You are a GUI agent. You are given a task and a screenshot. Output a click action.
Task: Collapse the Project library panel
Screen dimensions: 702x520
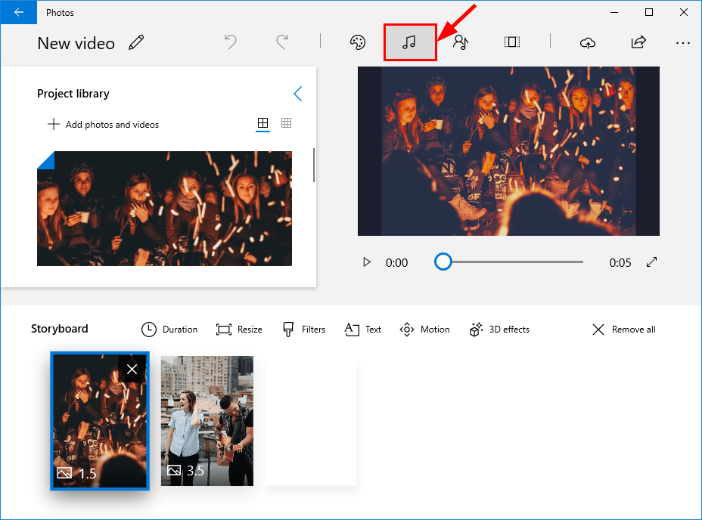point(297,94)
